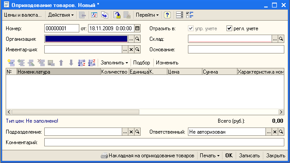Click the table scroll left arrow
Image resolution: width=290 pixels, height=163 pixels.
point(9,112)
